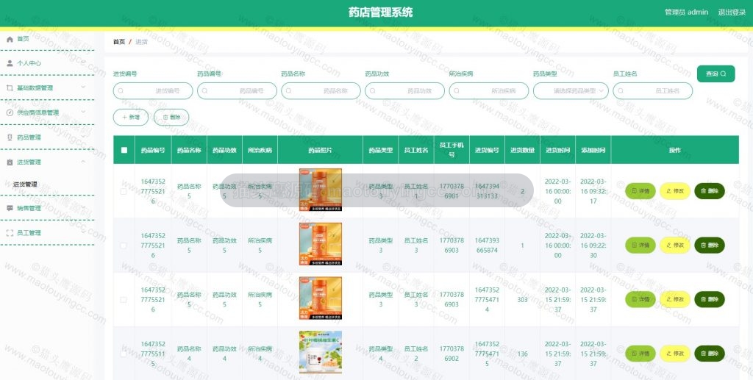Click the 所治疾病 search input

[489, 90]
